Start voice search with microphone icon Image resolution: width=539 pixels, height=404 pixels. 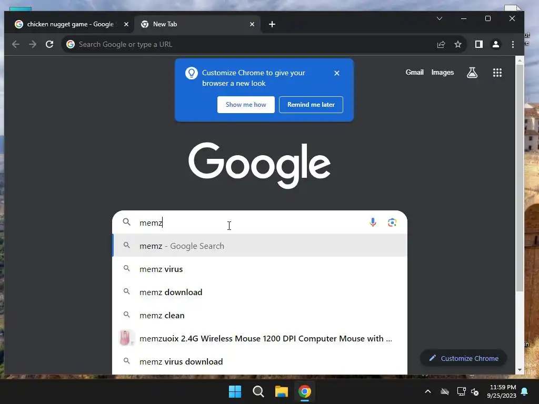click(x=373, y=223)
